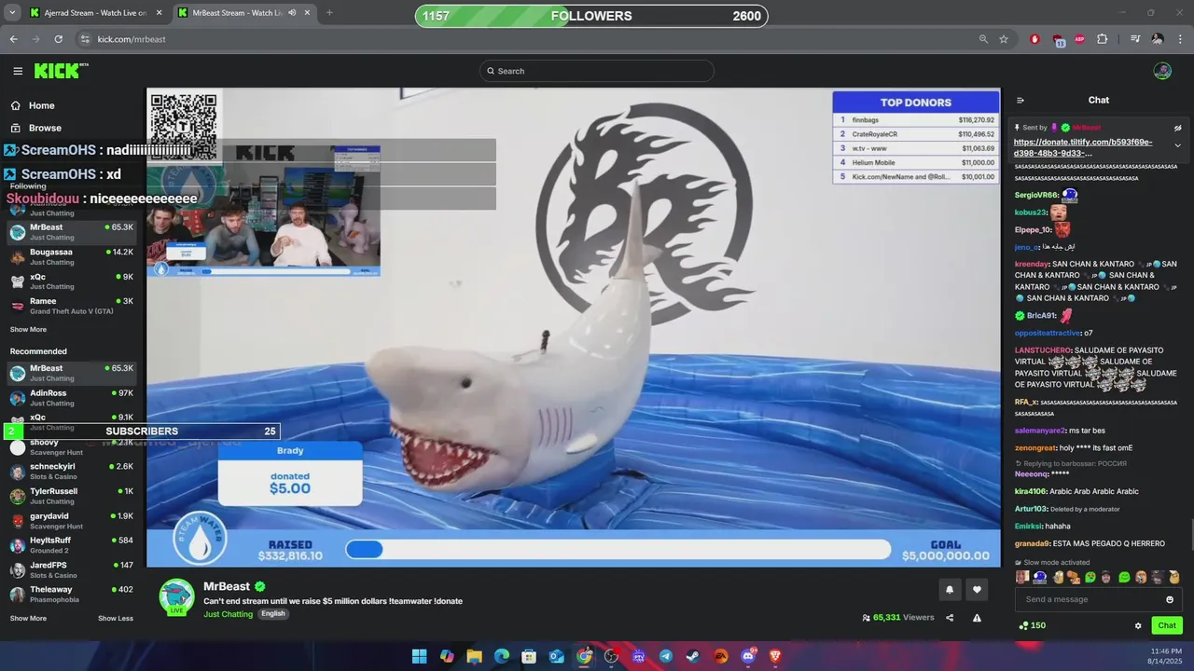The width and height of the screenshot is (1194, 671).
Task: Click the MrBeast channel avatar below video
Action: 176,597
